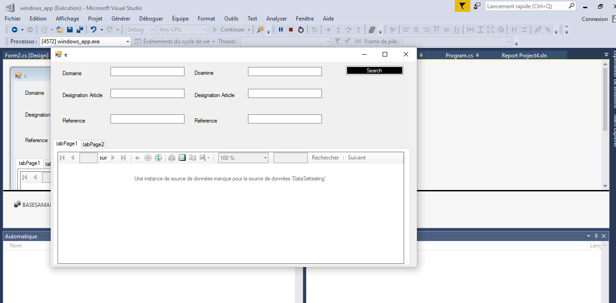Click the Search button in the form

(x=374, y=70)
